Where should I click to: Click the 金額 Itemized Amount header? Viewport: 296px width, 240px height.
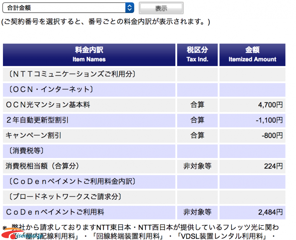coord(252,55)
